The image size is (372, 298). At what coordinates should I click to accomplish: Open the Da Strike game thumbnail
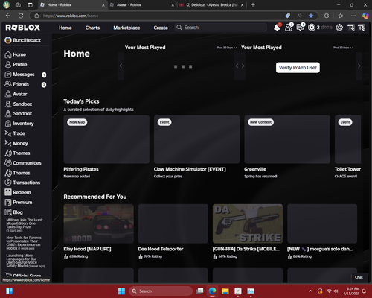pos(248,223)
